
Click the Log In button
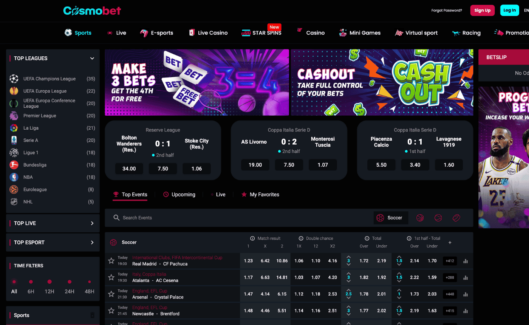pos(510,10)
